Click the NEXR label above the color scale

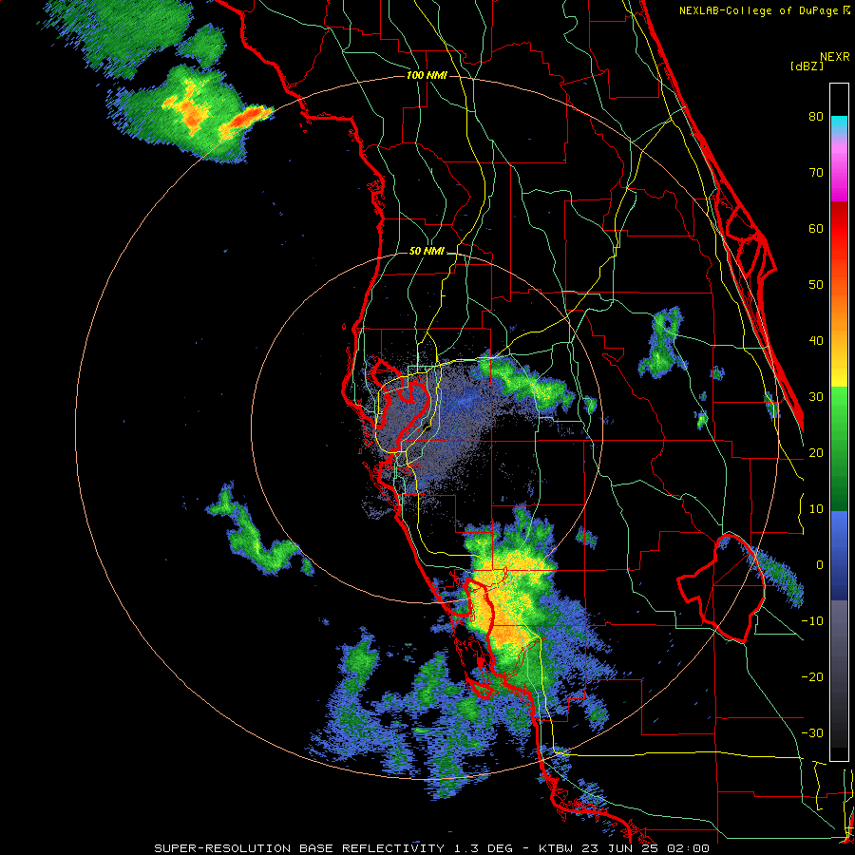click(834, 57)
